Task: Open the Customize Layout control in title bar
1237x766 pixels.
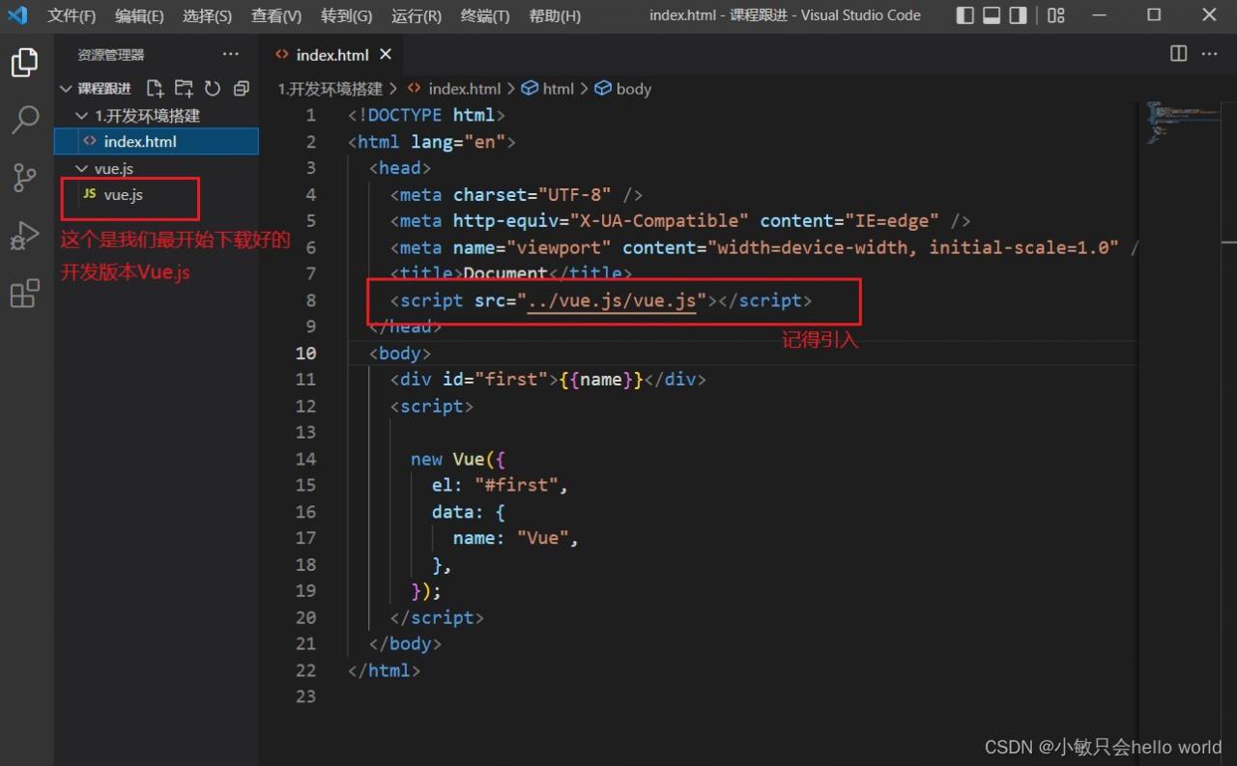Action: [x=1056, y=15]
